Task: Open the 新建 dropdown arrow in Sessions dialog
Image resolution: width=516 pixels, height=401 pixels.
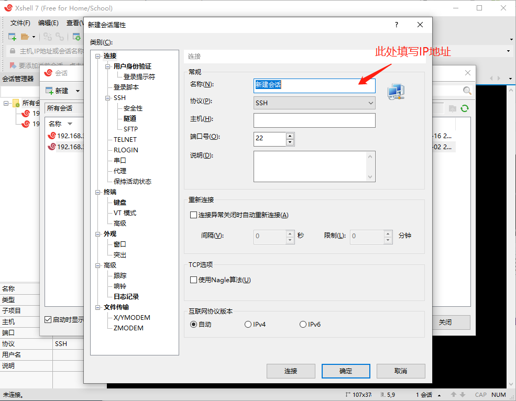Action: [78, 91]
